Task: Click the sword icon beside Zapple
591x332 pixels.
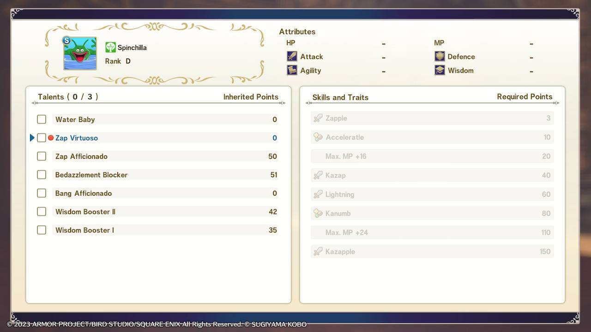Action: point(318,118)
